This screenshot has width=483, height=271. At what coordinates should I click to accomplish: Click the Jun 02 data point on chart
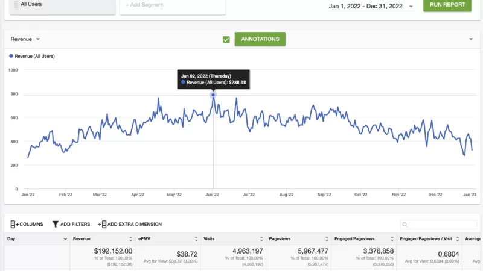[x=213, y=95]
